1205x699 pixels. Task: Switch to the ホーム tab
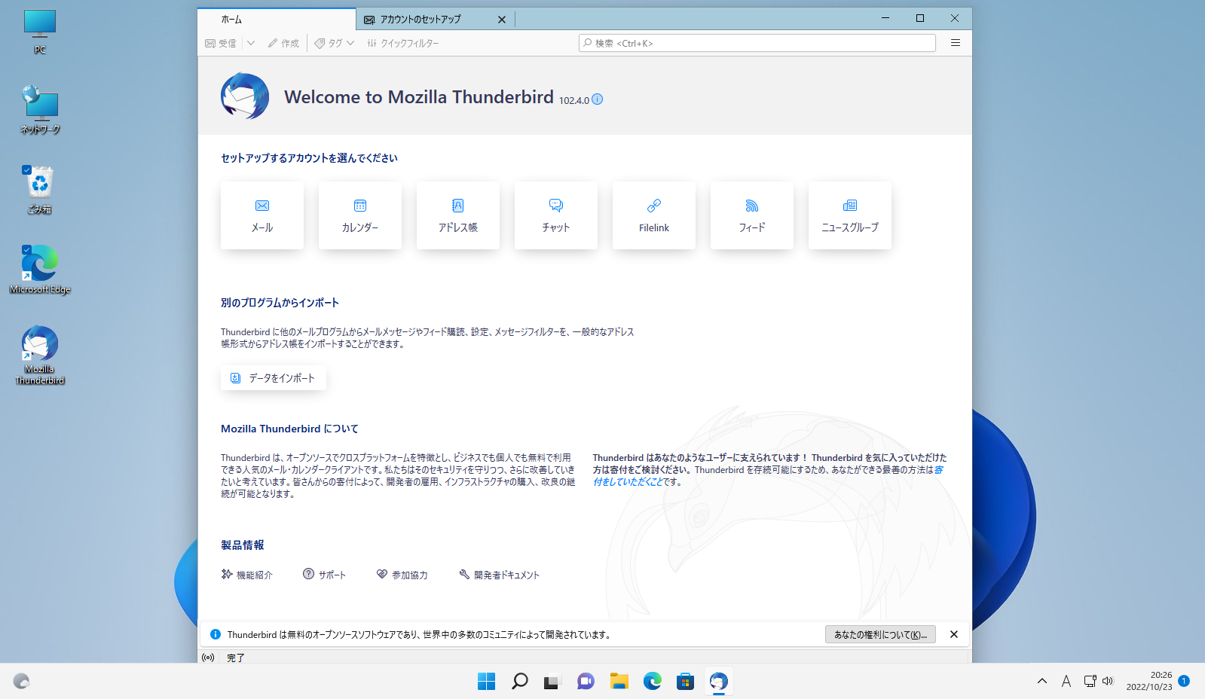(276, 20)
